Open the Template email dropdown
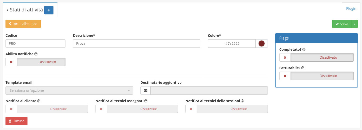 [69, 91]
